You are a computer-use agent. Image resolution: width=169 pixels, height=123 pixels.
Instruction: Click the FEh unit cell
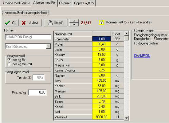pos(117,39)
